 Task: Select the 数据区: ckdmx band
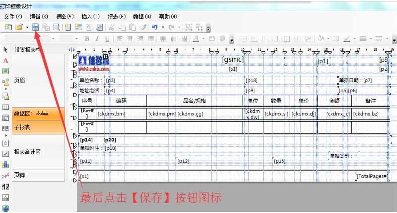(x=38, y=113)
